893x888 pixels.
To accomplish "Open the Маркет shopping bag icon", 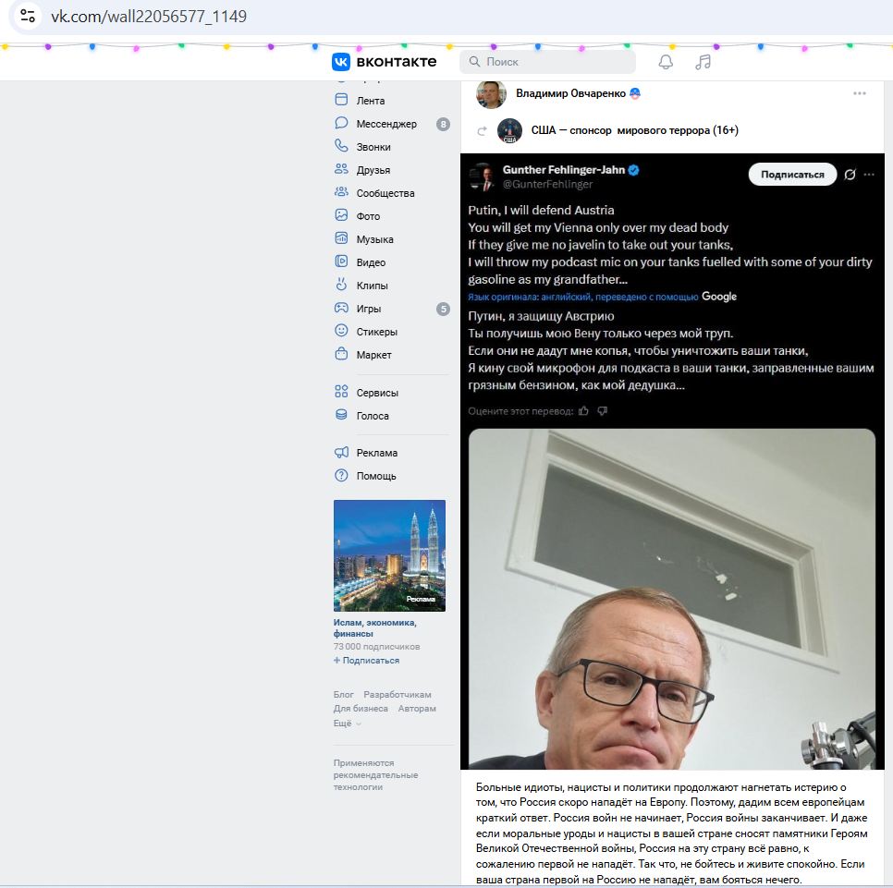I will pyautogui.click(x=343, y=354).
